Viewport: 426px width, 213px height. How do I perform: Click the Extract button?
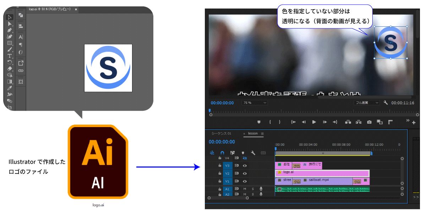click(359, 122)
